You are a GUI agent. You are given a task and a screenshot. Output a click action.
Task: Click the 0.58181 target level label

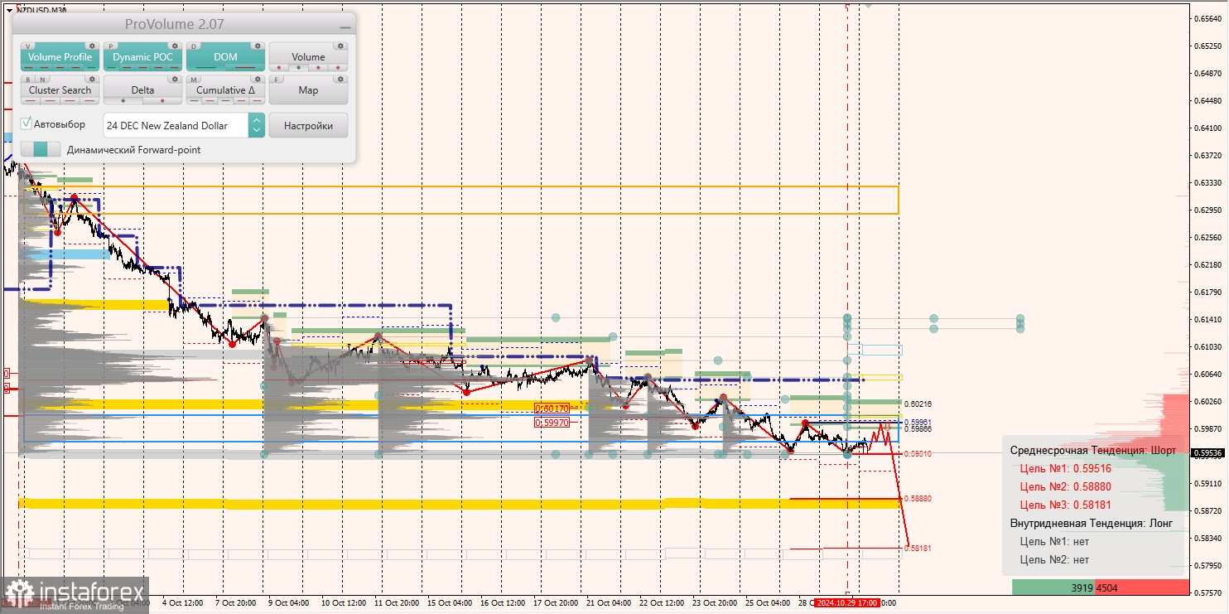point(918,548)
